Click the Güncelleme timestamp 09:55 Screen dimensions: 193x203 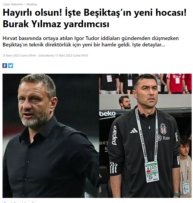point(63,55)
